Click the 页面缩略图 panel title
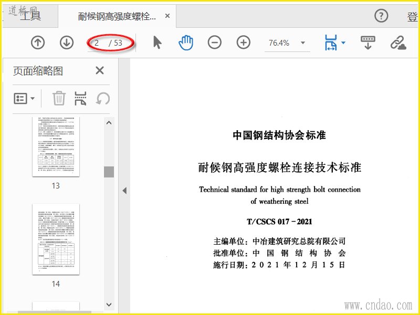 (38, 71)
